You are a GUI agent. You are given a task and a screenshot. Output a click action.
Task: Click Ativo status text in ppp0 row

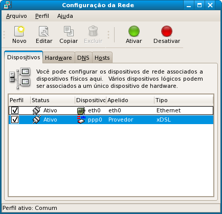50,120
